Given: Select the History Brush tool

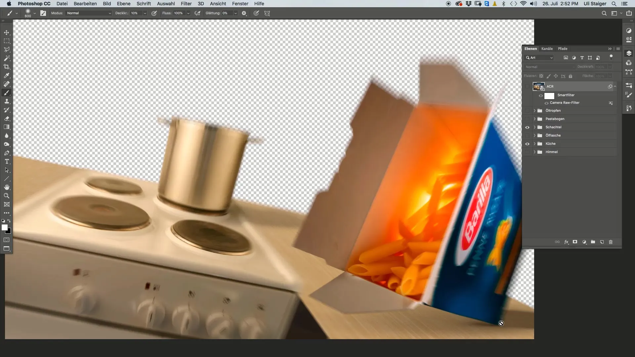Looking at the screenshot, I should (x=7, y=110).
